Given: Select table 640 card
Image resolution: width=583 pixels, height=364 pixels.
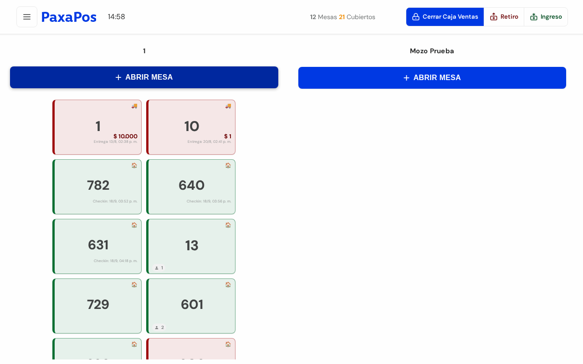Looking at the screenshot, I should point(191,187).
